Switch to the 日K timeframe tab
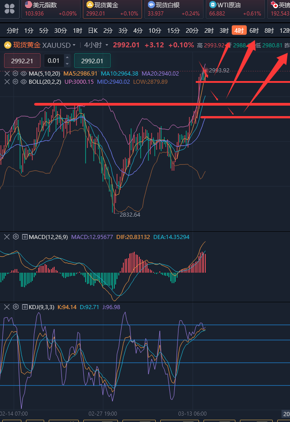Screen dimensions: 290x422 92,31
